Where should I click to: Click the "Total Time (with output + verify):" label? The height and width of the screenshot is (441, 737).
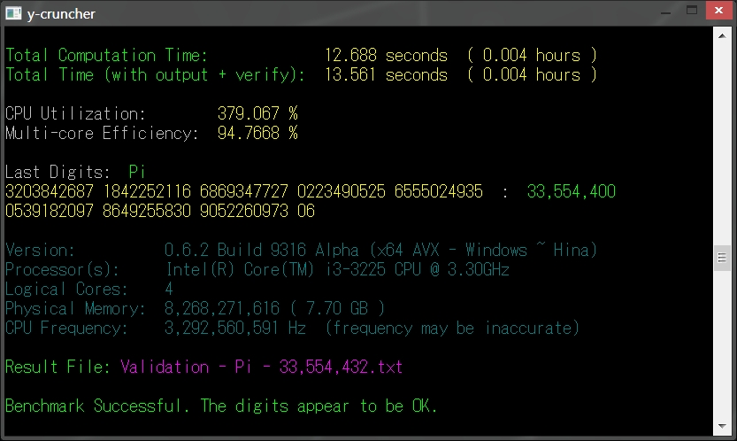tap(155, 75)
